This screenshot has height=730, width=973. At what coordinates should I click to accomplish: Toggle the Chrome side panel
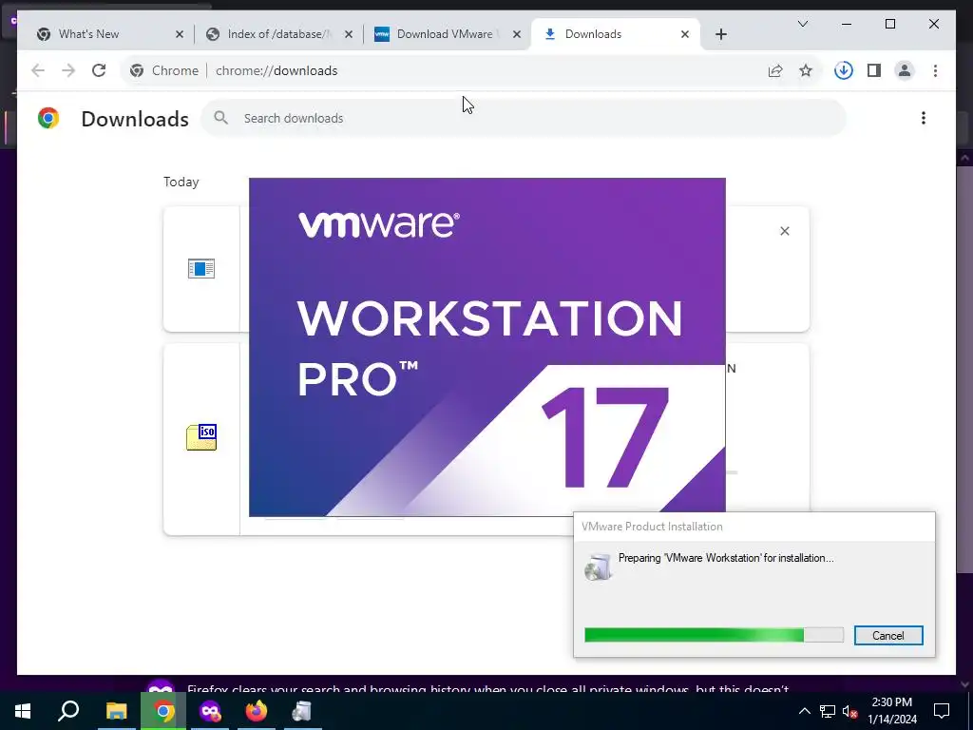[x=874, y=70]
